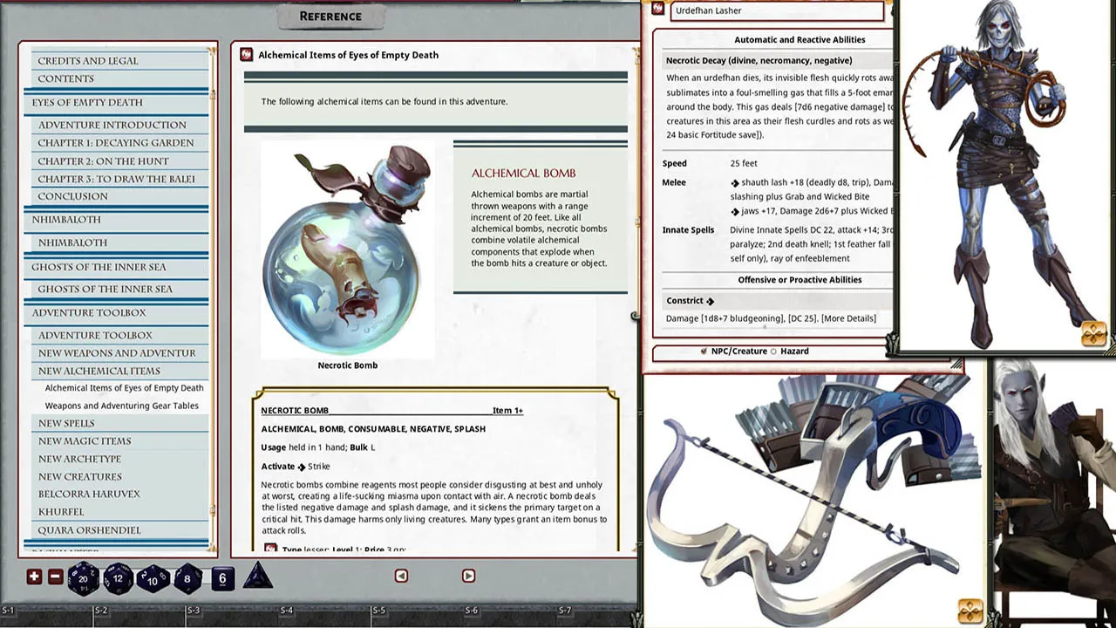This screenshot has width=1116, height=628.
Task: Go to previous reference page arrow
Action: point(401,576)
